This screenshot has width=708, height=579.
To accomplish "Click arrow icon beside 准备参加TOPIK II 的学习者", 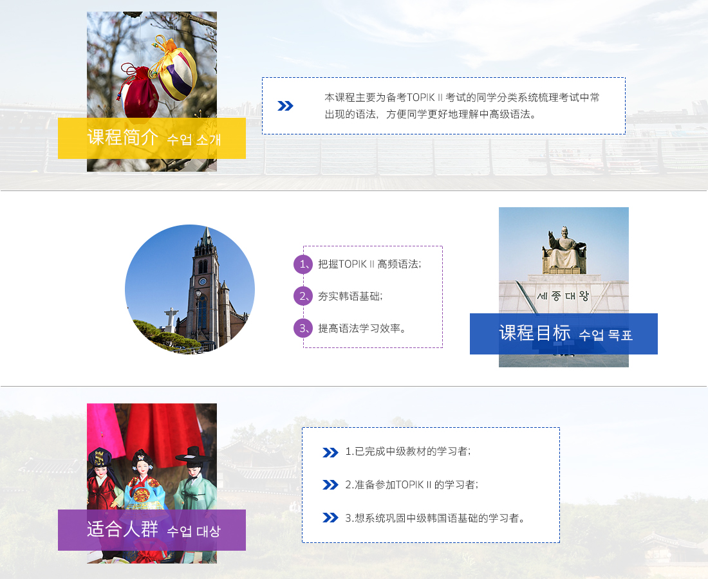I will pos(330,485).
